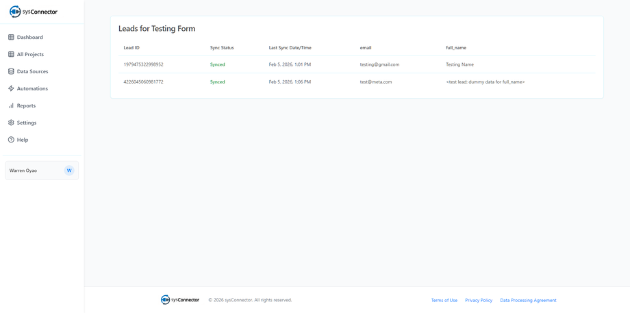Open the Privacy Policy link

pos(479,300)
